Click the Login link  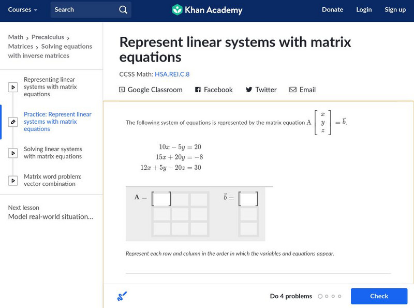coord(364,10)
